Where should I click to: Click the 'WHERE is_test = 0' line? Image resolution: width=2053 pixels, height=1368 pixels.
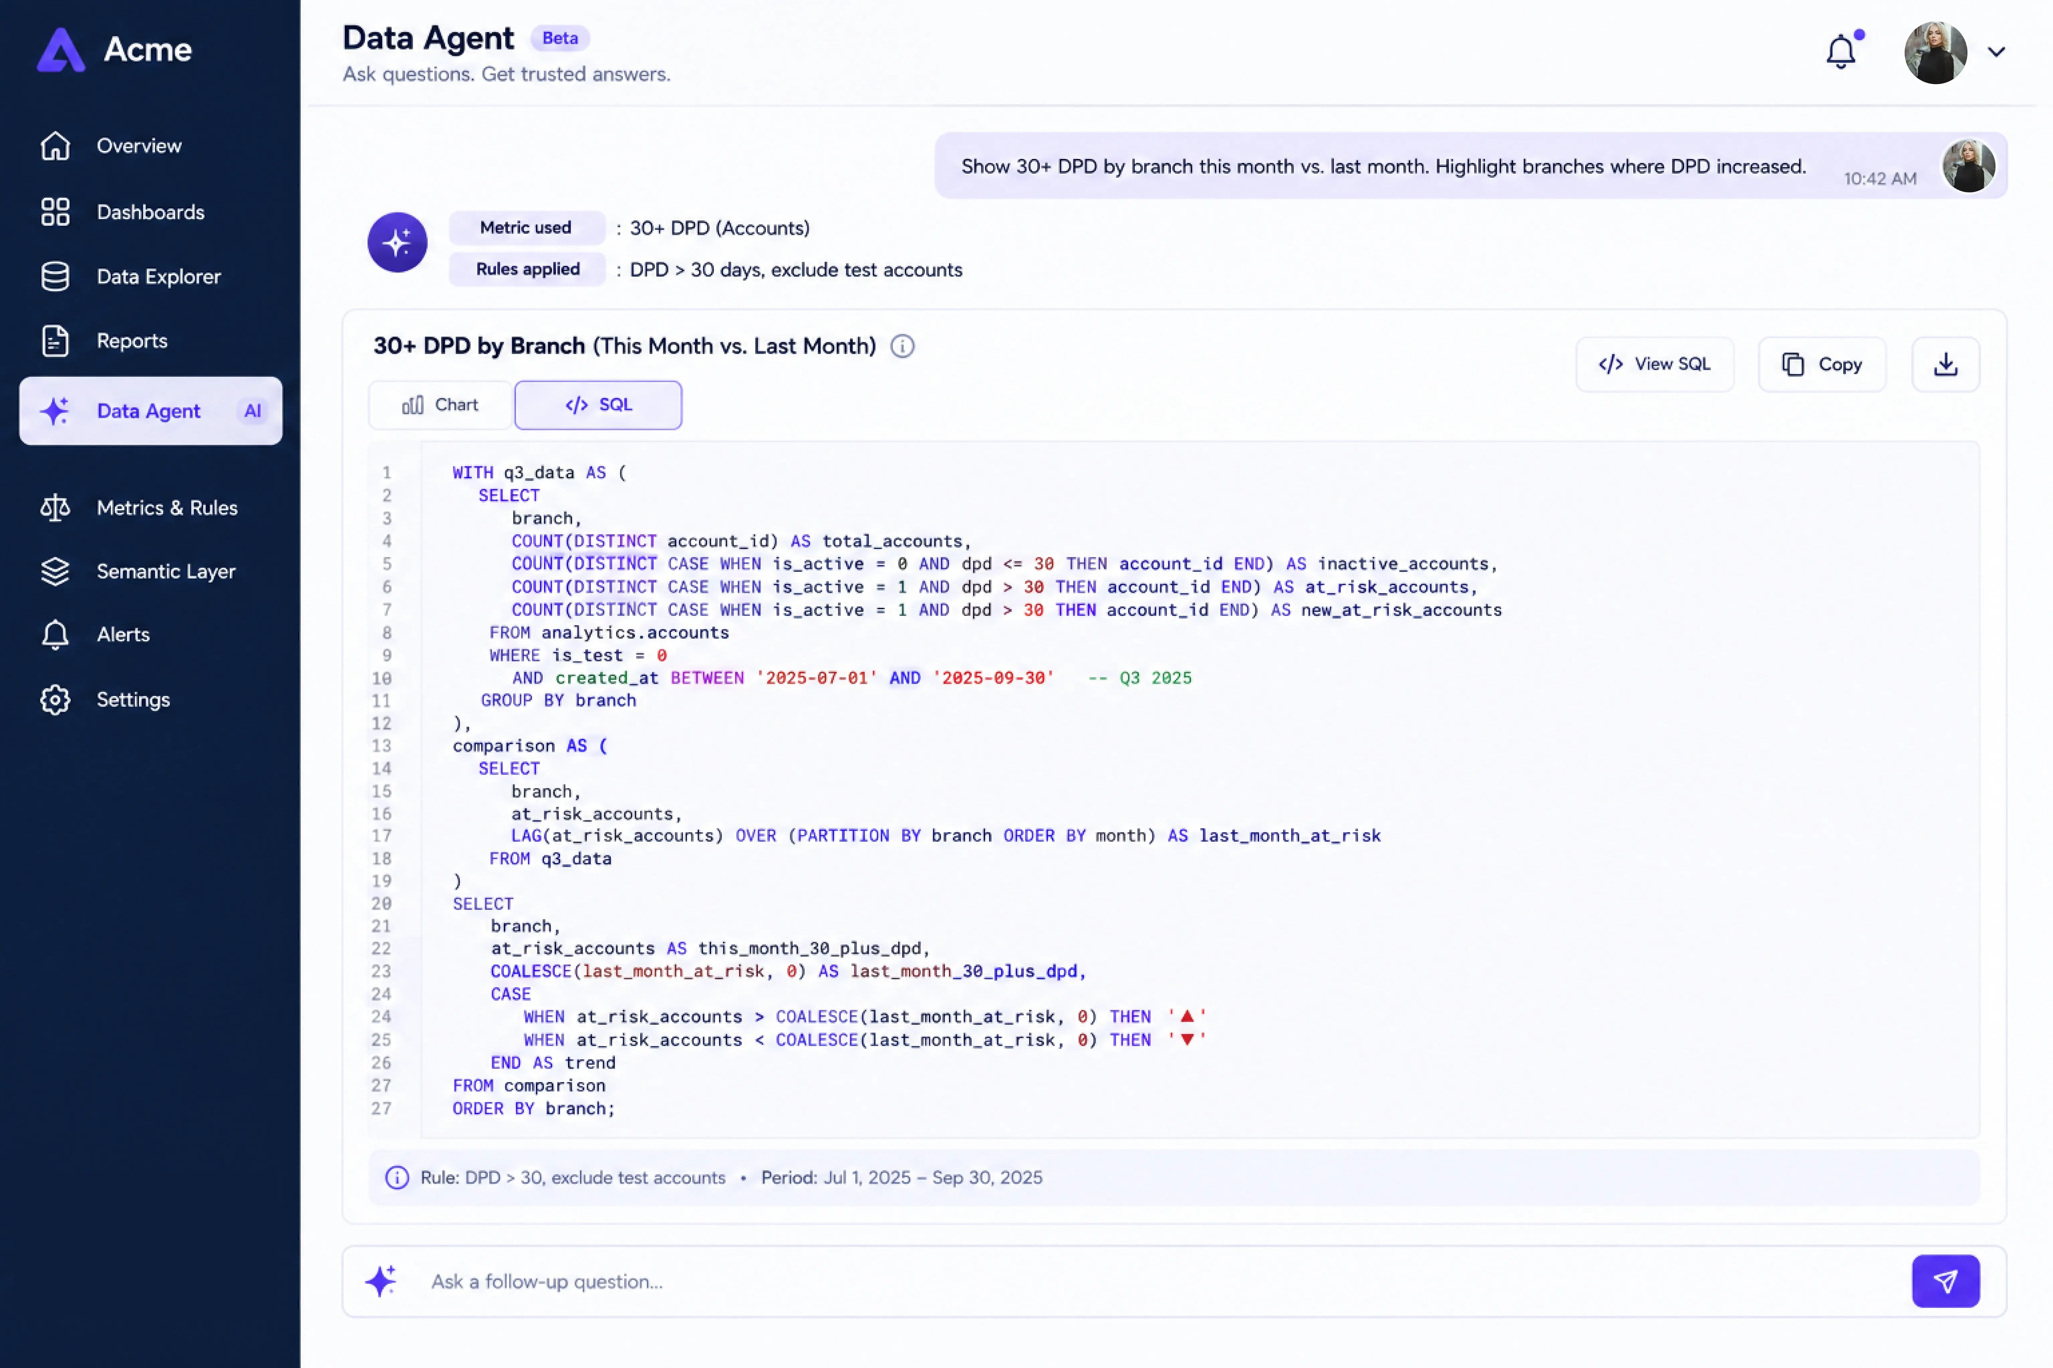click(578, 655)
